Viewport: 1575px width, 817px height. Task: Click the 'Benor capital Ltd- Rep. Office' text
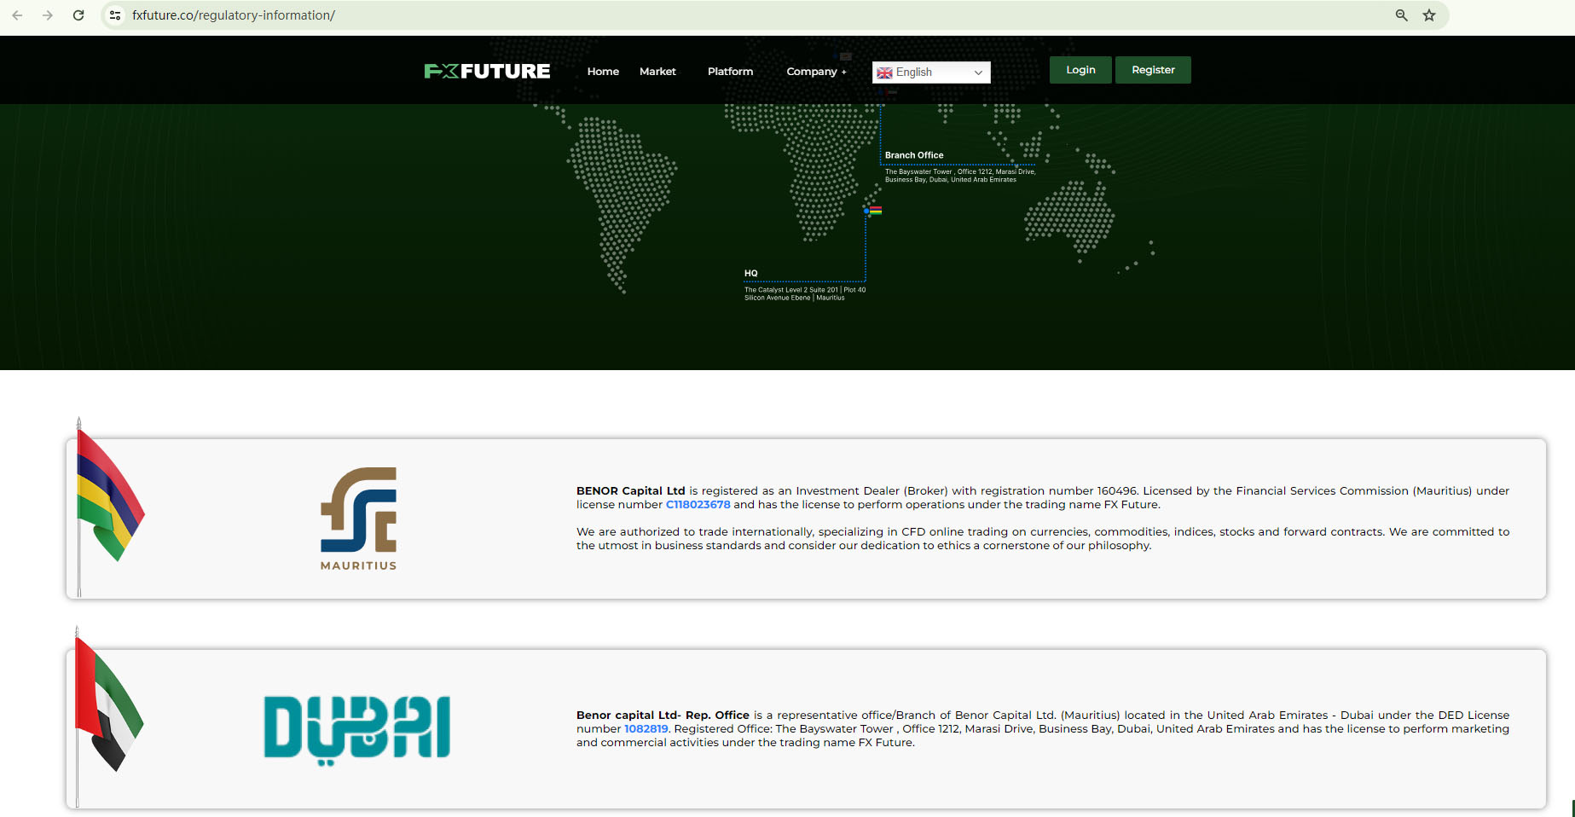(x=663, y=716)
